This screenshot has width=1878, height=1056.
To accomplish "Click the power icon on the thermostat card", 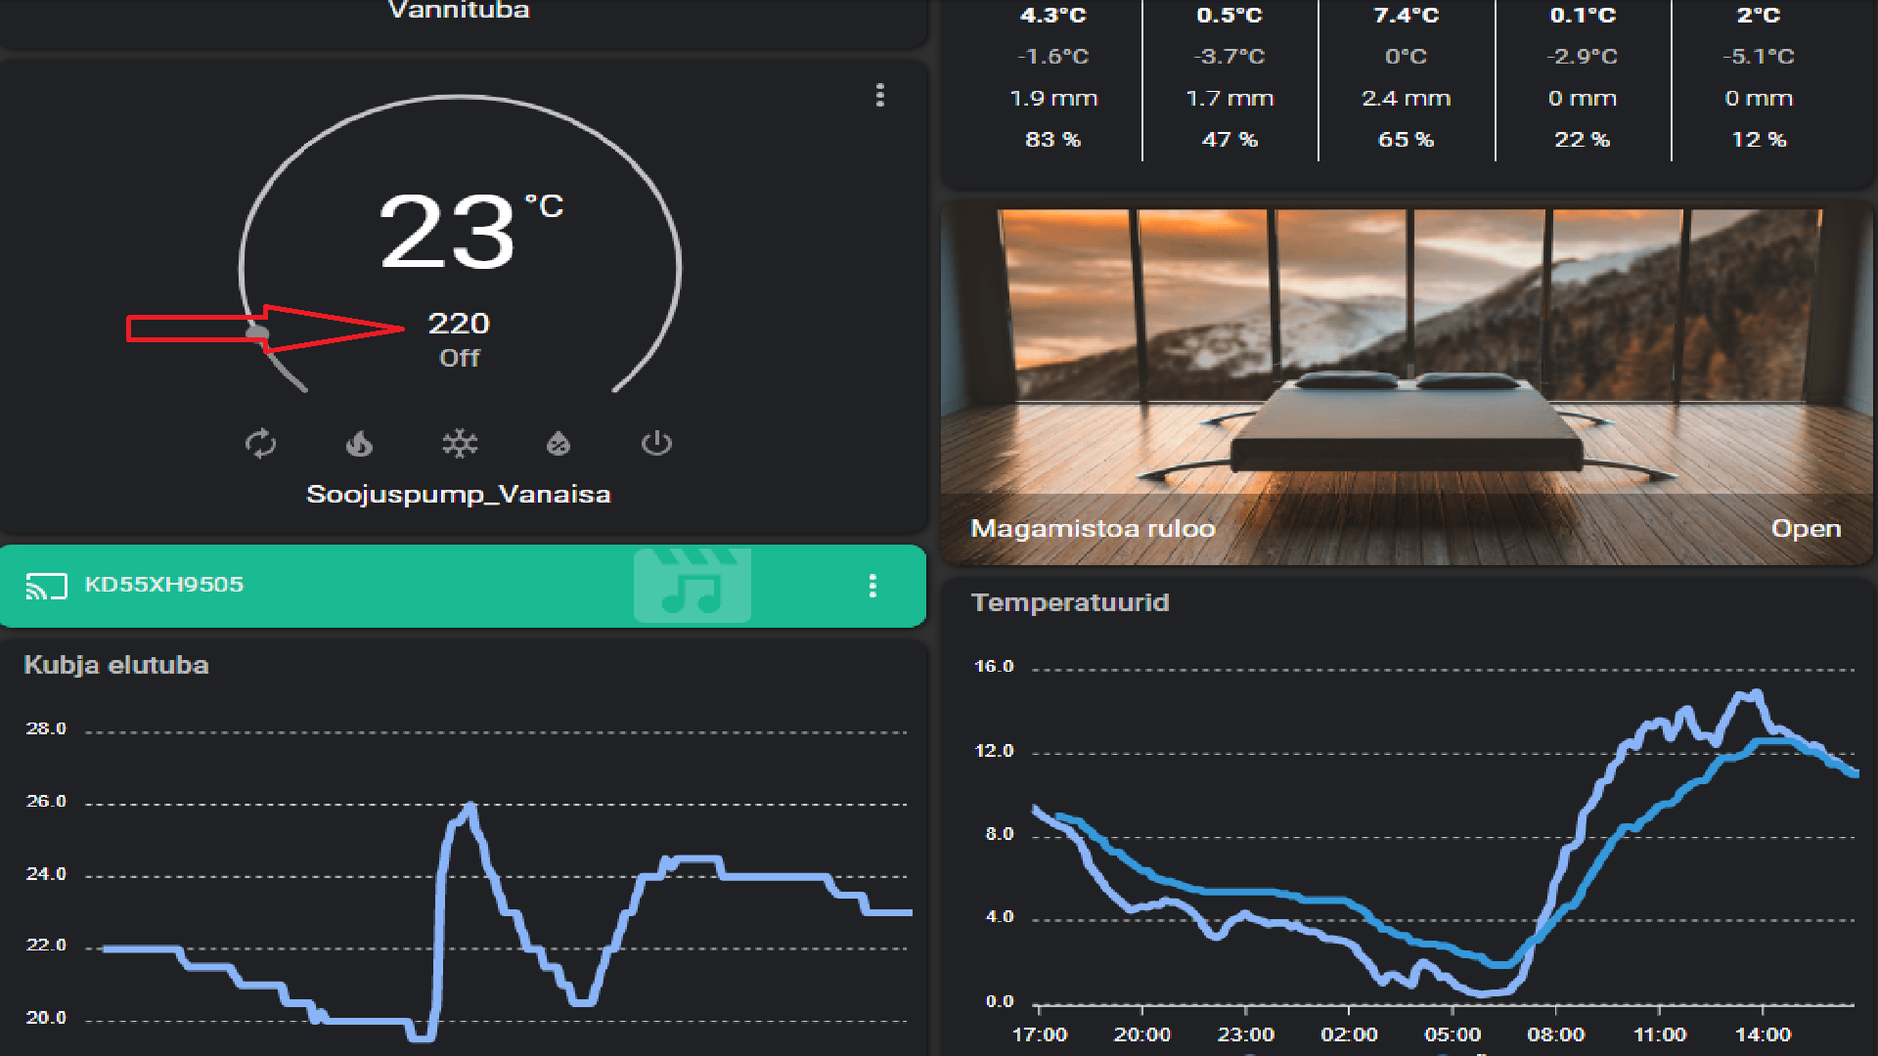I will (657, 443).
